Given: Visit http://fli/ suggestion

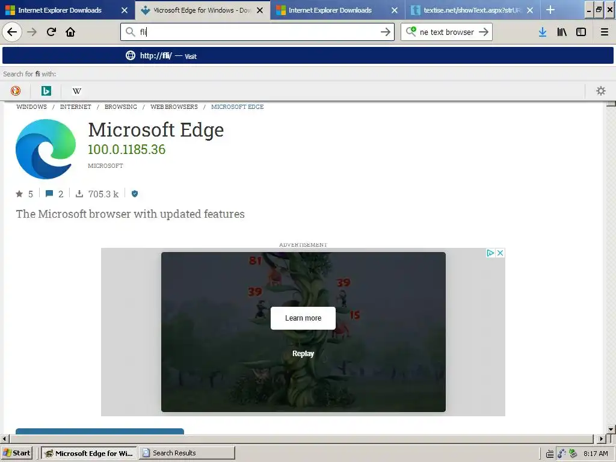Looking at the screenshot, I should tap(308, 56).
